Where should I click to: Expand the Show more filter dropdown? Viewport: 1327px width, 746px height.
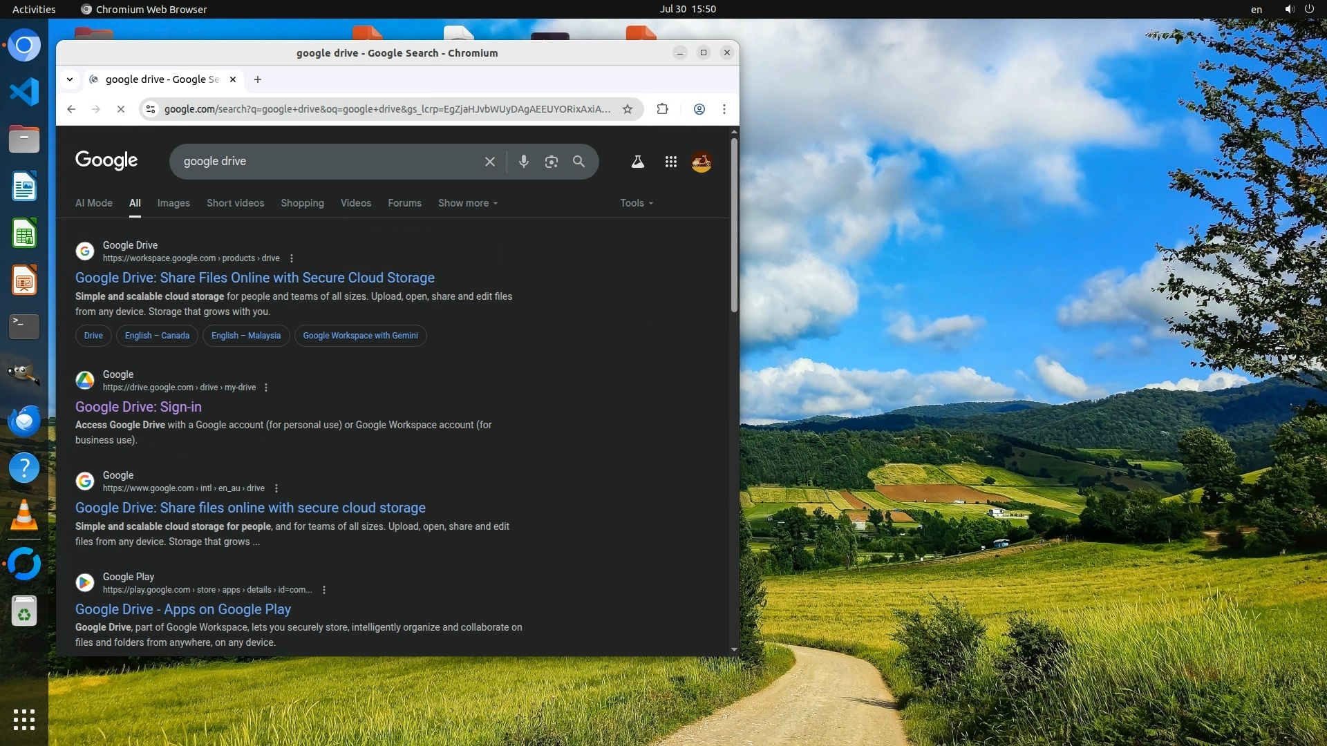[467, 203]
